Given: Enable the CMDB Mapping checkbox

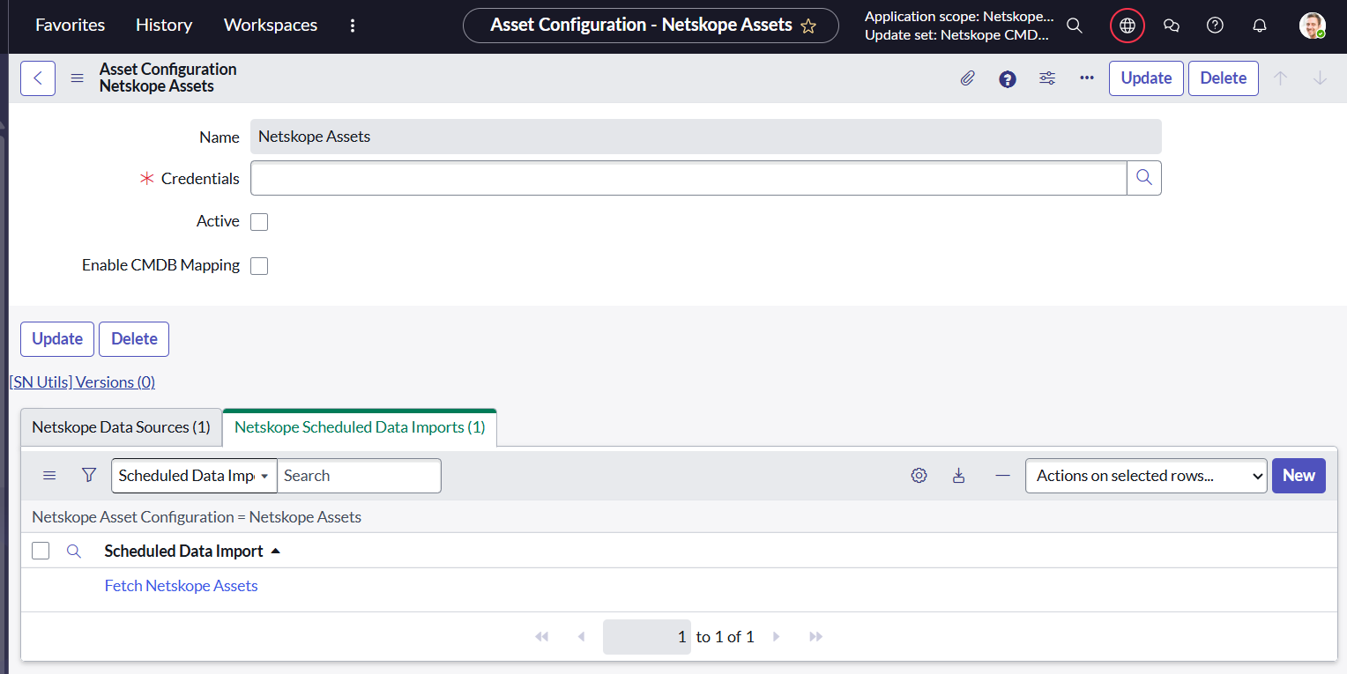Looking at the screenshot, I should (x=259, y=266).
